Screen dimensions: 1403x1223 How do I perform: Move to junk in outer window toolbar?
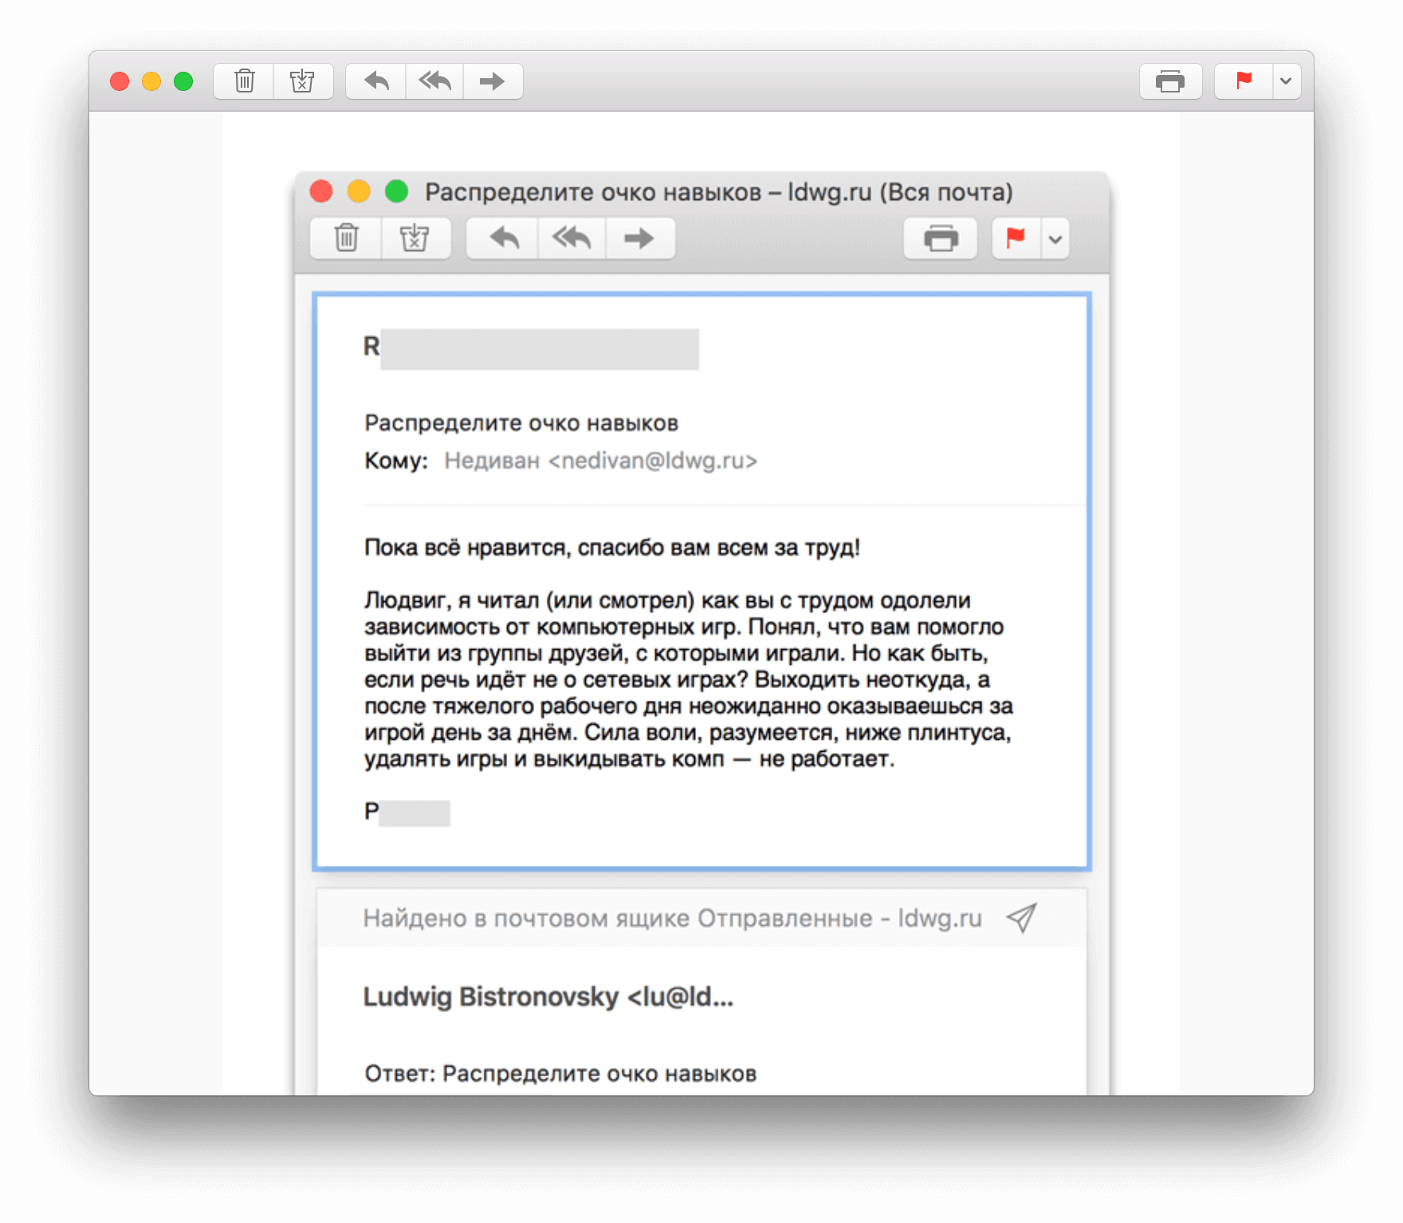(x=303, y=81)
